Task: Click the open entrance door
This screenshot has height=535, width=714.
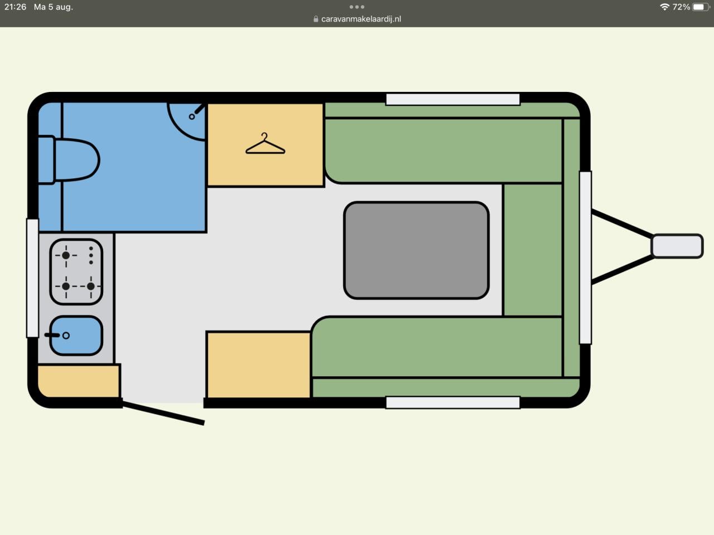Action: (163, 413)
